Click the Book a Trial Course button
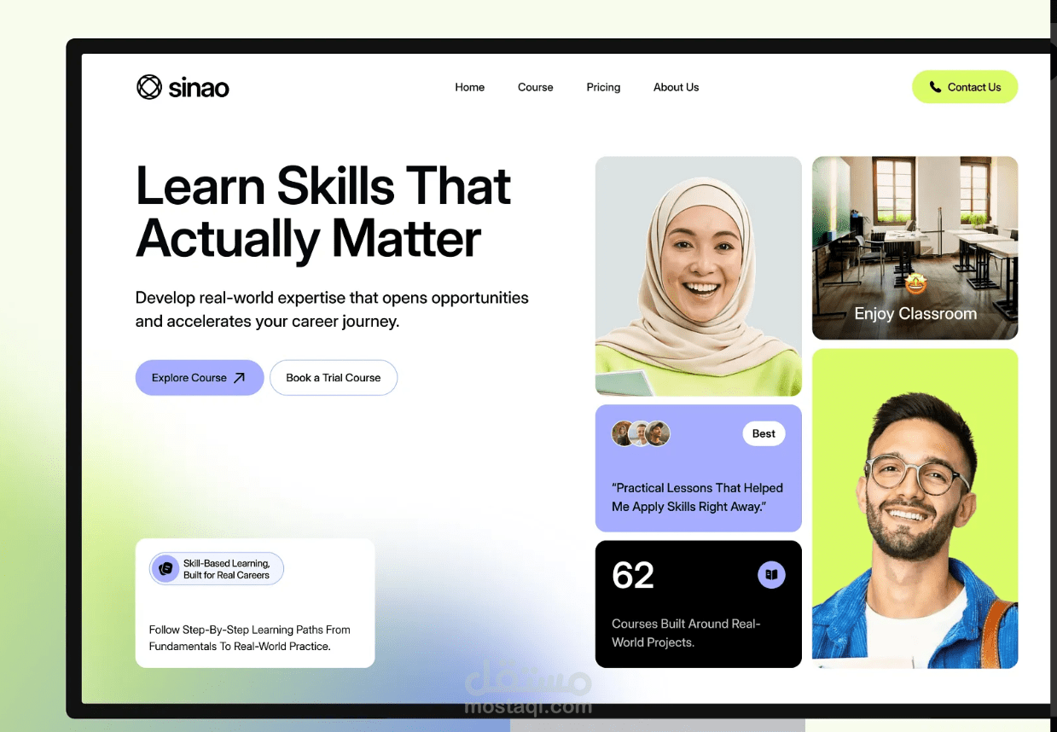1057x732 pixels. [334, 378]
